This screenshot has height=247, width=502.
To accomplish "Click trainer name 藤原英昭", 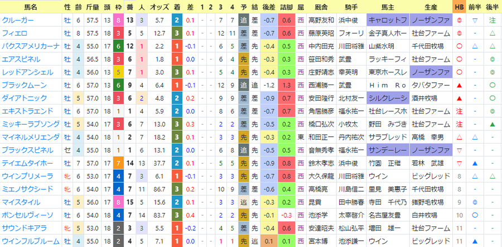I will point(321,33).
